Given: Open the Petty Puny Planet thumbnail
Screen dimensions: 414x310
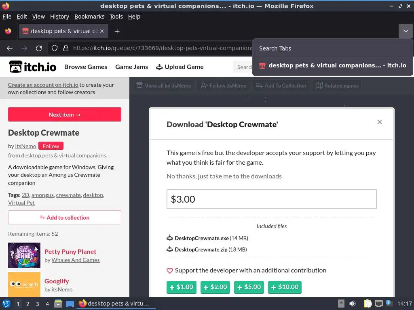Looking at the screenshot, I should pos(24,255).
